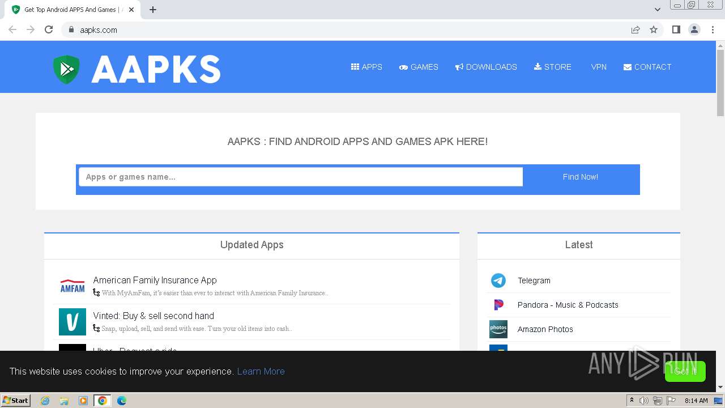Click the AAPKS green shield logo
The image size is (725, 408).
coord(66,69)
